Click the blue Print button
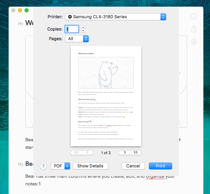Viewport: 210px width, 194px height. tap(160, 166)
